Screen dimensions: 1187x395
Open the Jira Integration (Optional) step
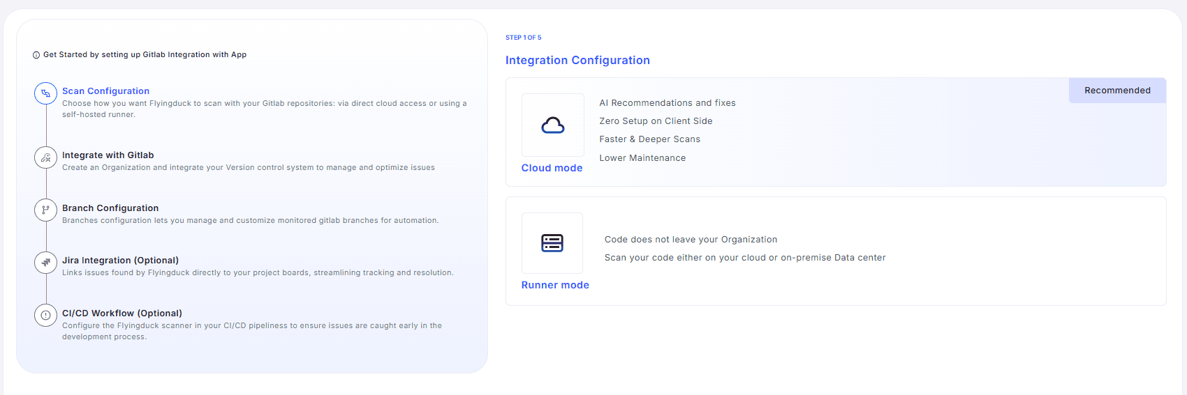pos(120,261)
